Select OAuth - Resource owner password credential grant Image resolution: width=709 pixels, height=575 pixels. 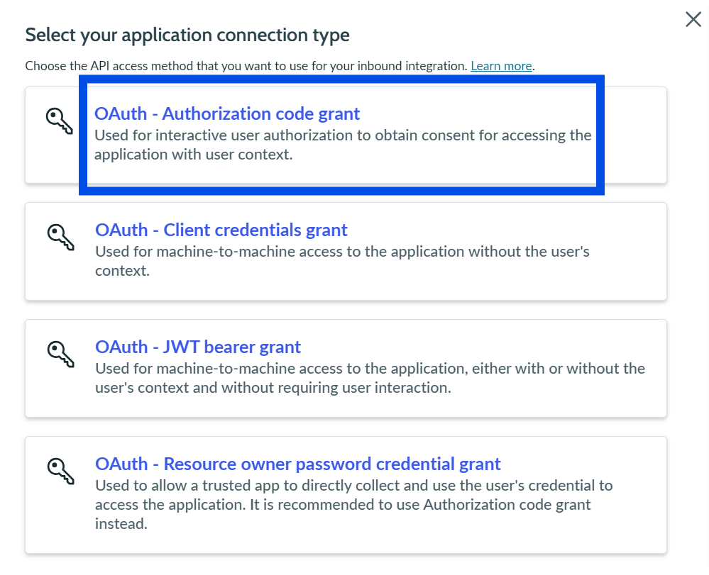(297, 464)
